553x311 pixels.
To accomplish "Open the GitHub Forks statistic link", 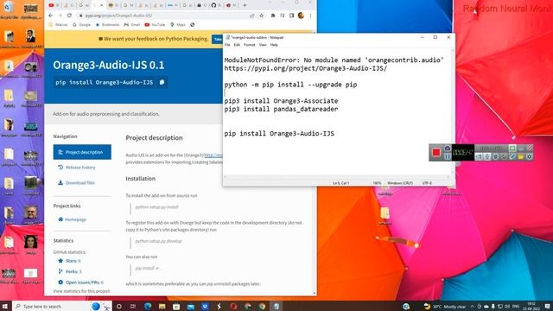I will tap(70, 271).
